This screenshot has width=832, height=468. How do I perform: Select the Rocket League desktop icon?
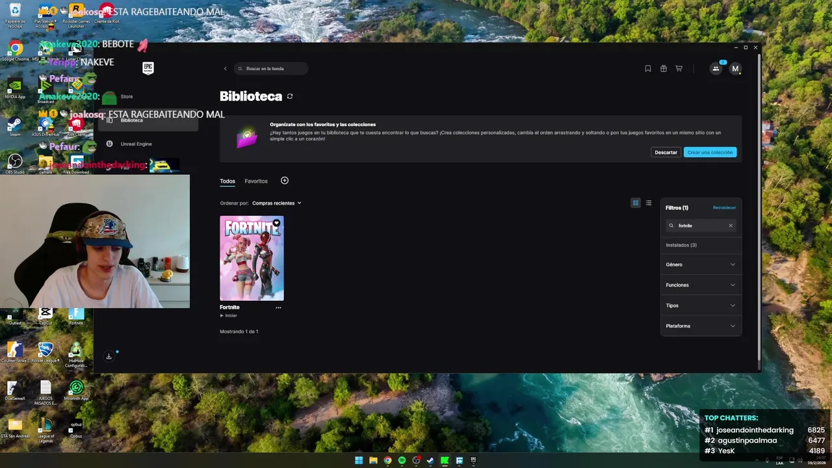click(x=45, y=353)
